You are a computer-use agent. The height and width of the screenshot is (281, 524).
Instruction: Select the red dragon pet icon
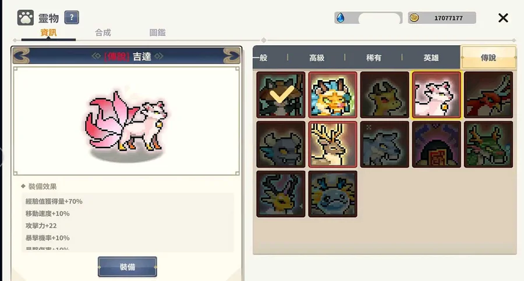coord(488,95)
